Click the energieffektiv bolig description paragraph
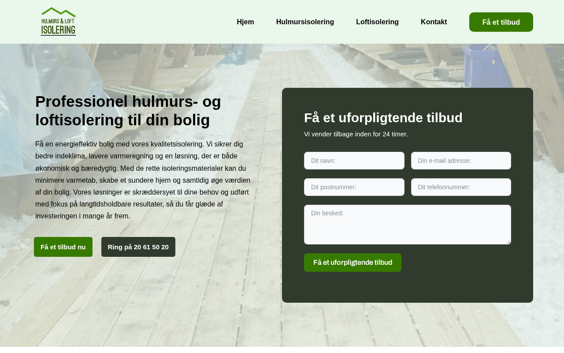Image resolution: width=564 pixels, height=353 pixels. 143,180
